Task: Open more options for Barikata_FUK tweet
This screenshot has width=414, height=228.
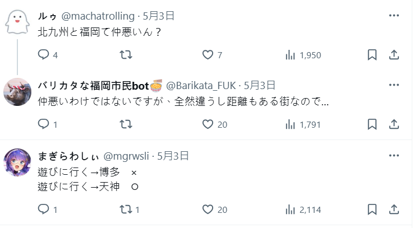Action: 394,85
